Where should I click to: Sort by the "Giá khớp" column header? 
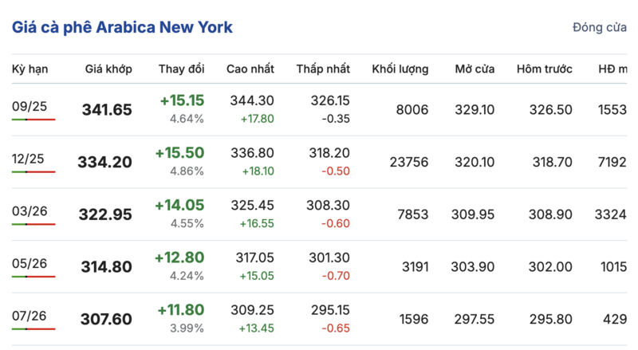pyautogui.click(x=108, y=69)
